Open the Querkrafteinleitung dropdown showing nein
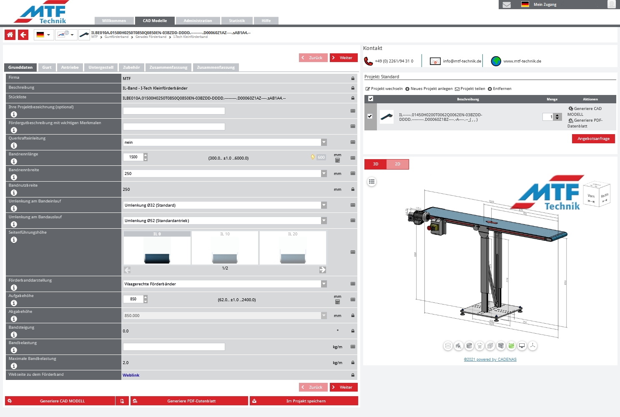620x417 pixels. click(225, 142)
